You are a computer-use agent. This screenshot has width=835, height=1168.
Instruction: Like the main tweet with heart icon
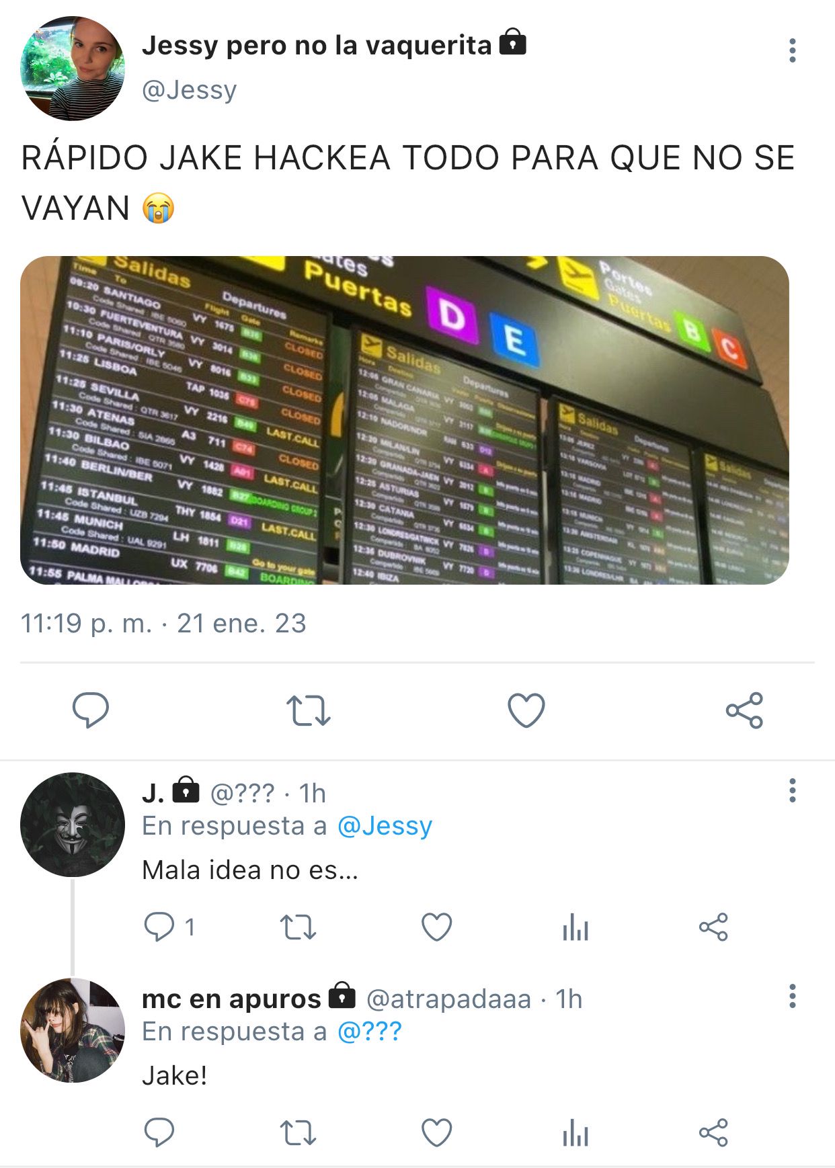pyautogui.click(x=526, y=710)
